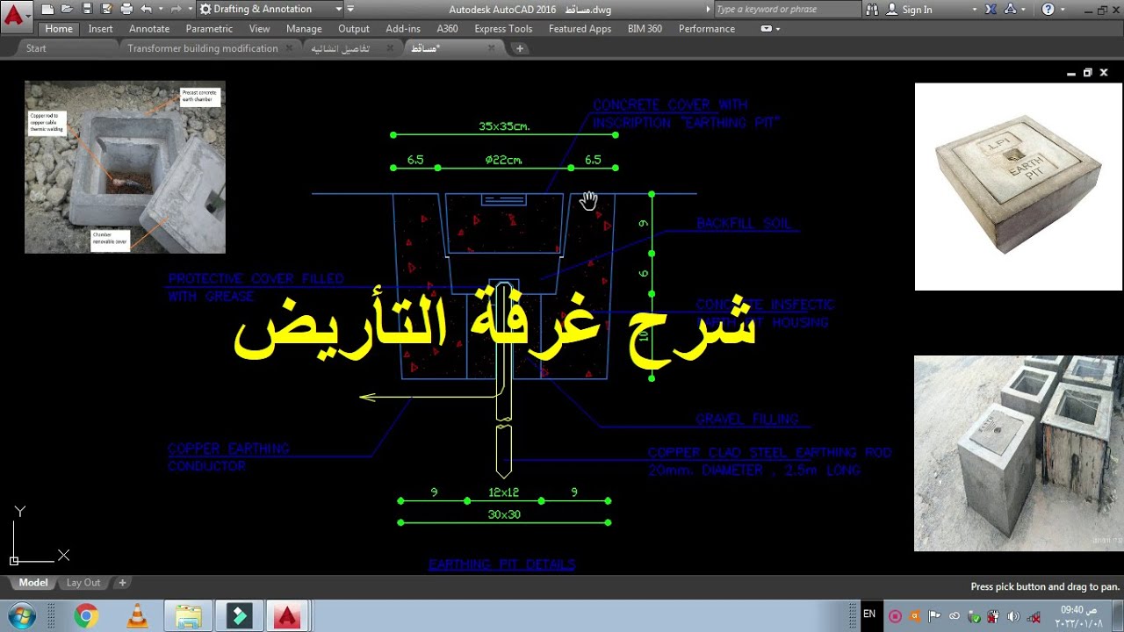Switch to the Parametric ribbon tab
The image size is (1124, 632).
pyautogui.click(x=209, y=29)
